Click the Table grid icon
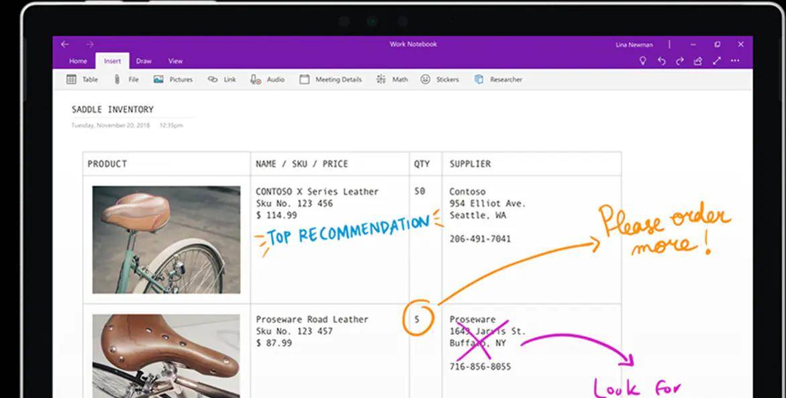Screen dimensions: 786x398 point(72,79)
